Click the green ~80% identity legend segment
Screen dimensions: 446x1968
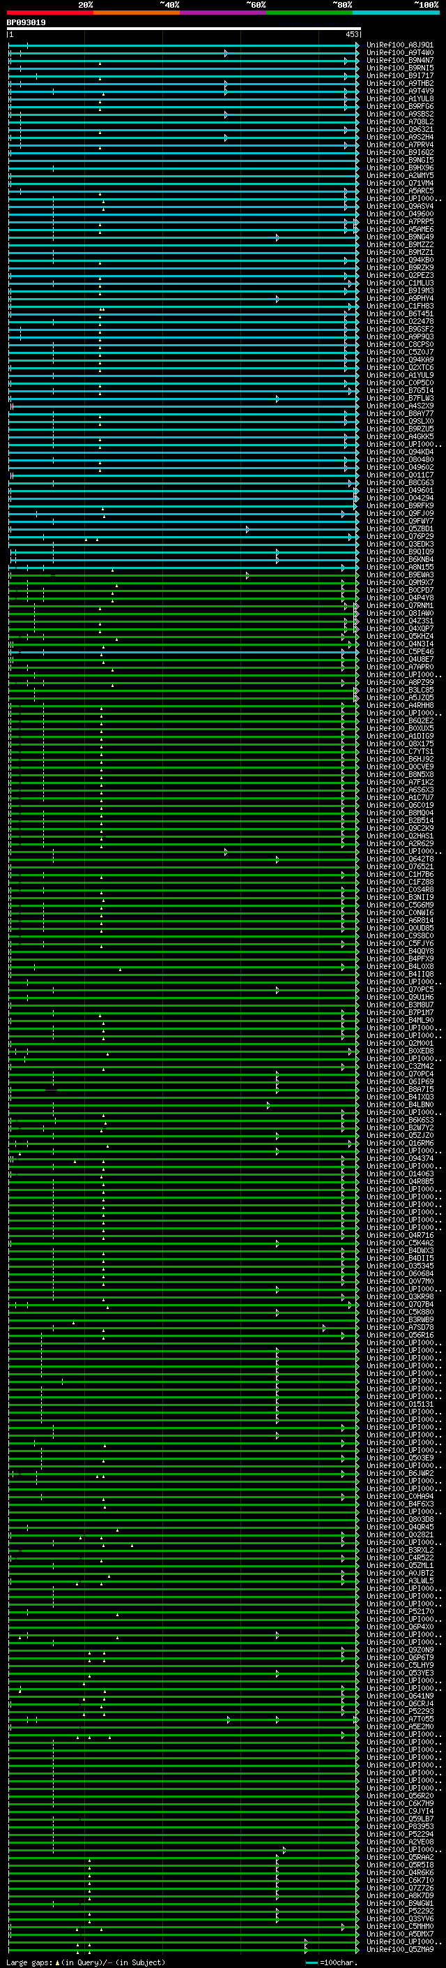309,13
